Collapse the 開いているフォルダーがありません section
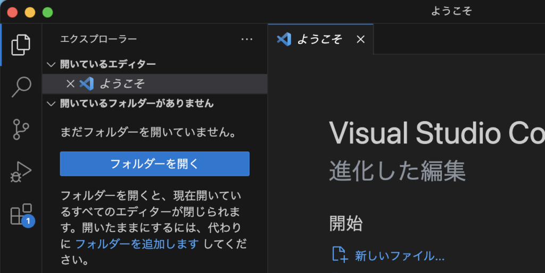The width and height of the screenshot is (545, 273). click(51, 104)
